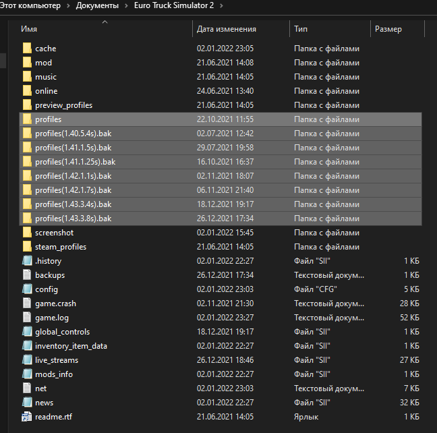Screen dimensions: 437x433
Task: Click the 7 КБ size of net
Action: [x=411, y=388]
